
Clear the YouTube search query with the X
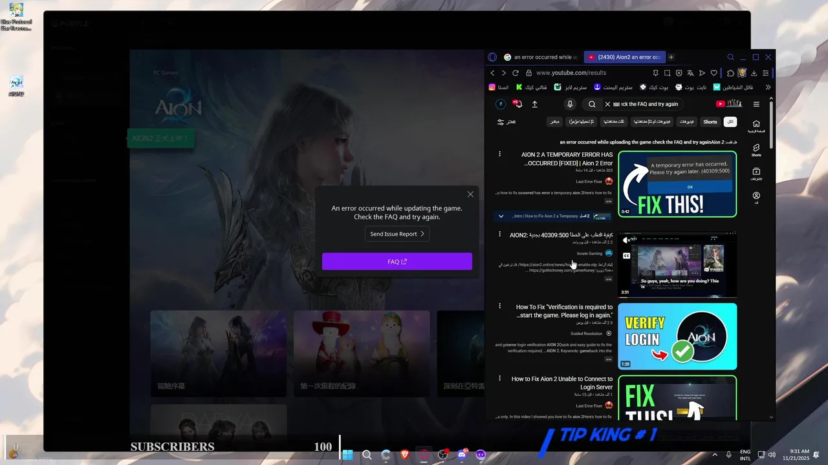coord(607,104)
